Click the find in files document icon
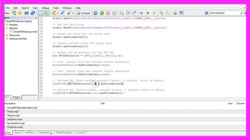Viewport: 250px width, 140px height. 168,13
